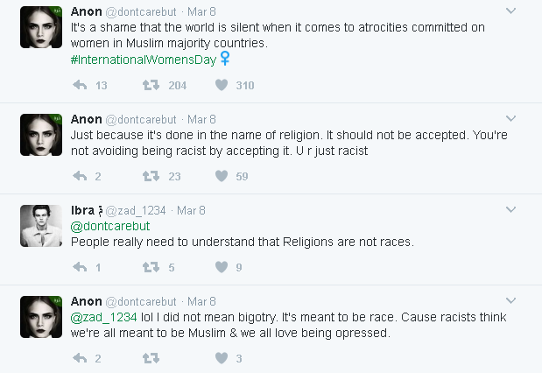
Task: Reply to the first tweet about atrocities
Action: coord(79,85)
